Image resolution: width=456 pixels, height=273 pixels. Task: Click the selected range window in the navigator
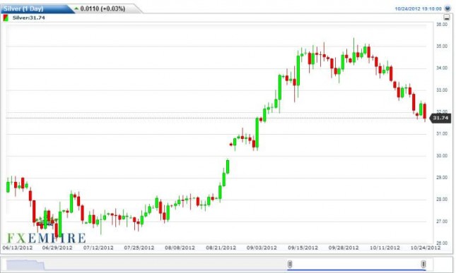356,265
